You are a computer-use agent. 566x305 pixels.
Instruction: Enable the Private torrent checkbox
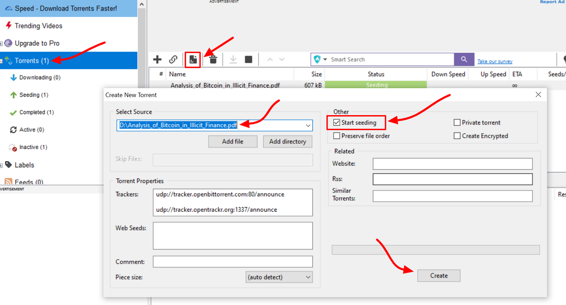[x=457, y=123]
